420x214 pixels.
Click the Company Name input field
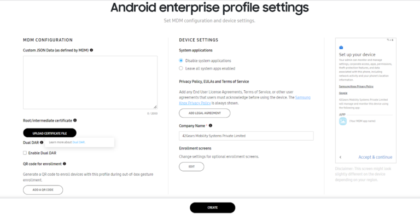point(246,136)
